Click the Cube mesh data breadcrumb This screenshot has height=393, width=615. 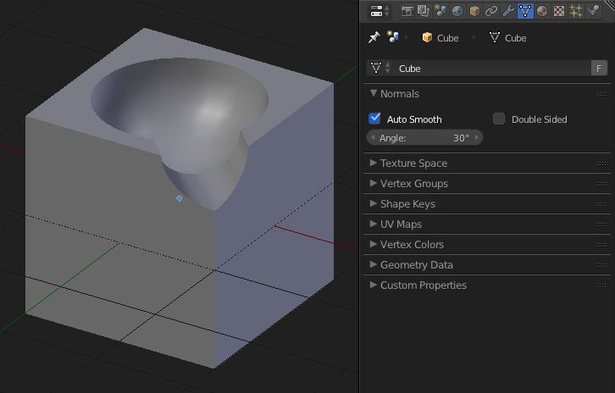coord(507,38)
